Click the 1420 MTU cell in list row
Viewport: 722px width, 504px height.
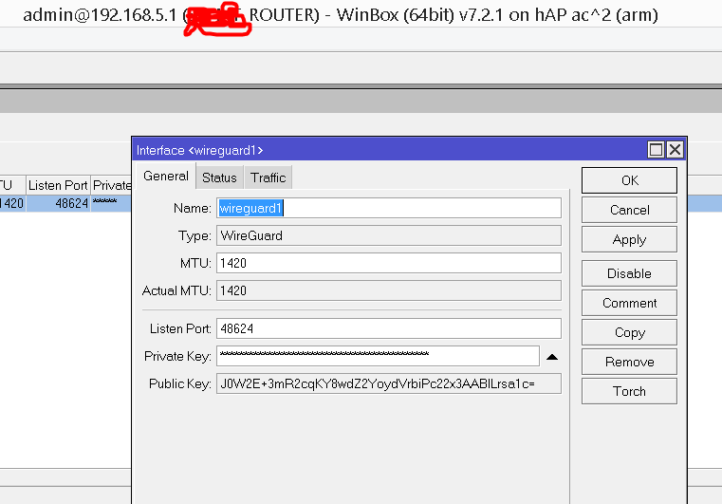[12, 203]
